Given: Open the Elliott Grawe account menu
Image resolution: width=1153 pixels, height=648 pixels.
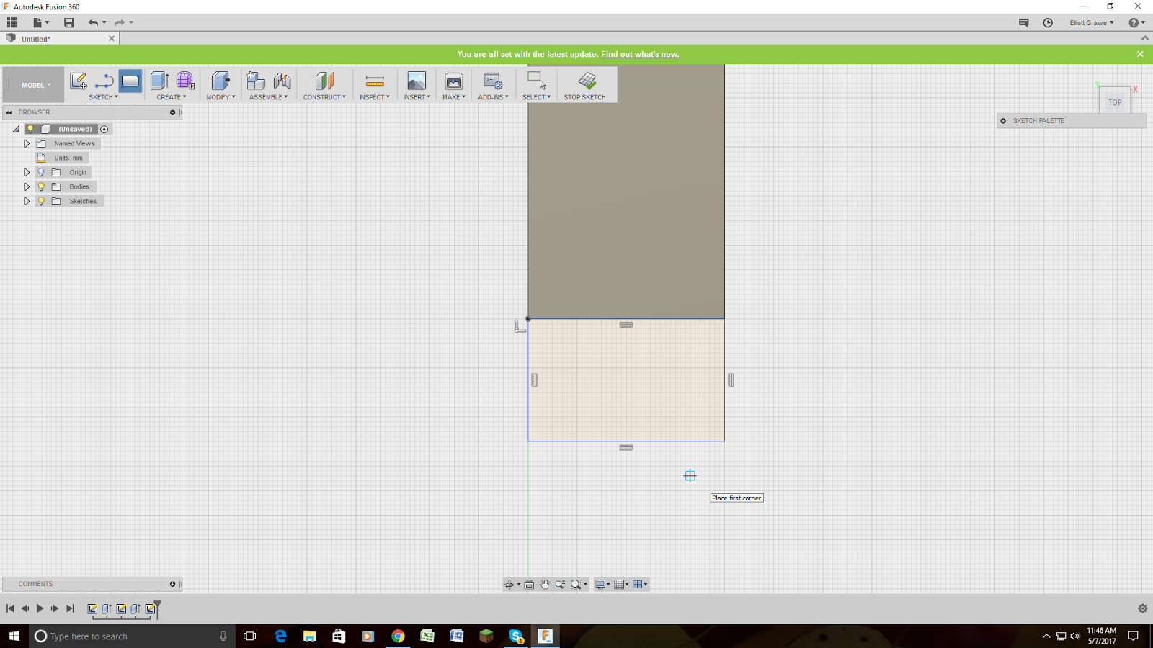Looking at the screenshot, I should [1092, 22].
